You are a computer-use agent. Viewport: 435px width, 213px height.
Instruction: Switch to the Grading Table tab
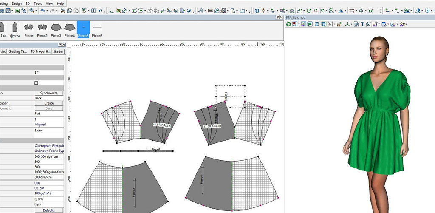(x=18, y=51)
